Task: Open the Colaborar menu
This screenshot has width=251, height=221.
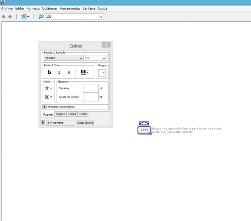Action: (49, 8)
